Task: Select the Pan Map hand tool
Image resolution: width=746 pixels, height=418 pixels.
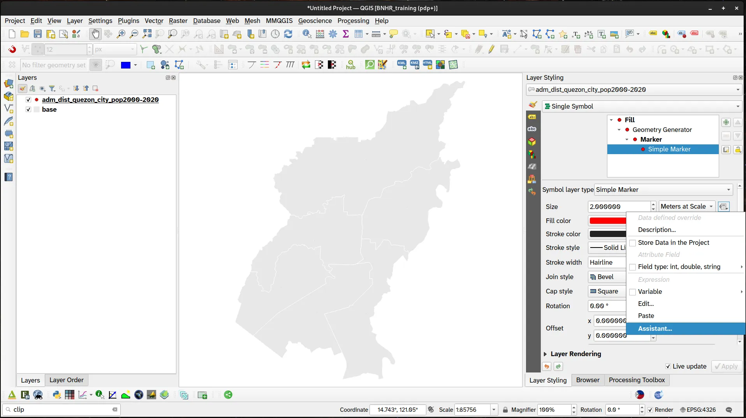Action: pyautogui.click(x=95, y=34)
